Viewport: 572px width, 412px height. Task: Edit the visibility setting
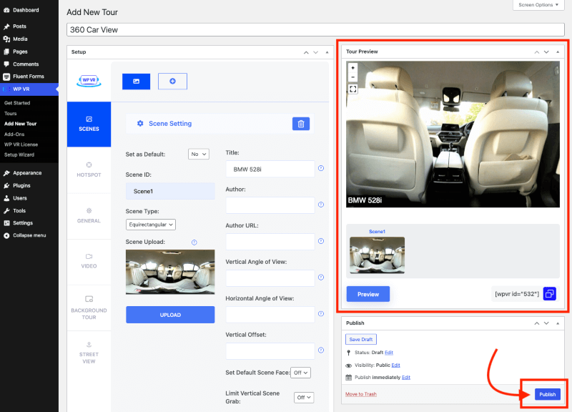[x=396, y=366]
